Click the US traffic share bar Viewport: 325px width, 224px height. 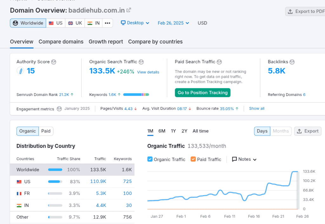(x=55, y=182)
